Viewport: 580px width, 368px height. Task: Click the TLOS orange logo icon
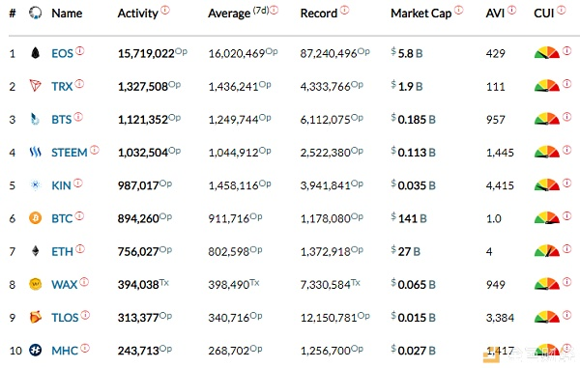(35, 317)
